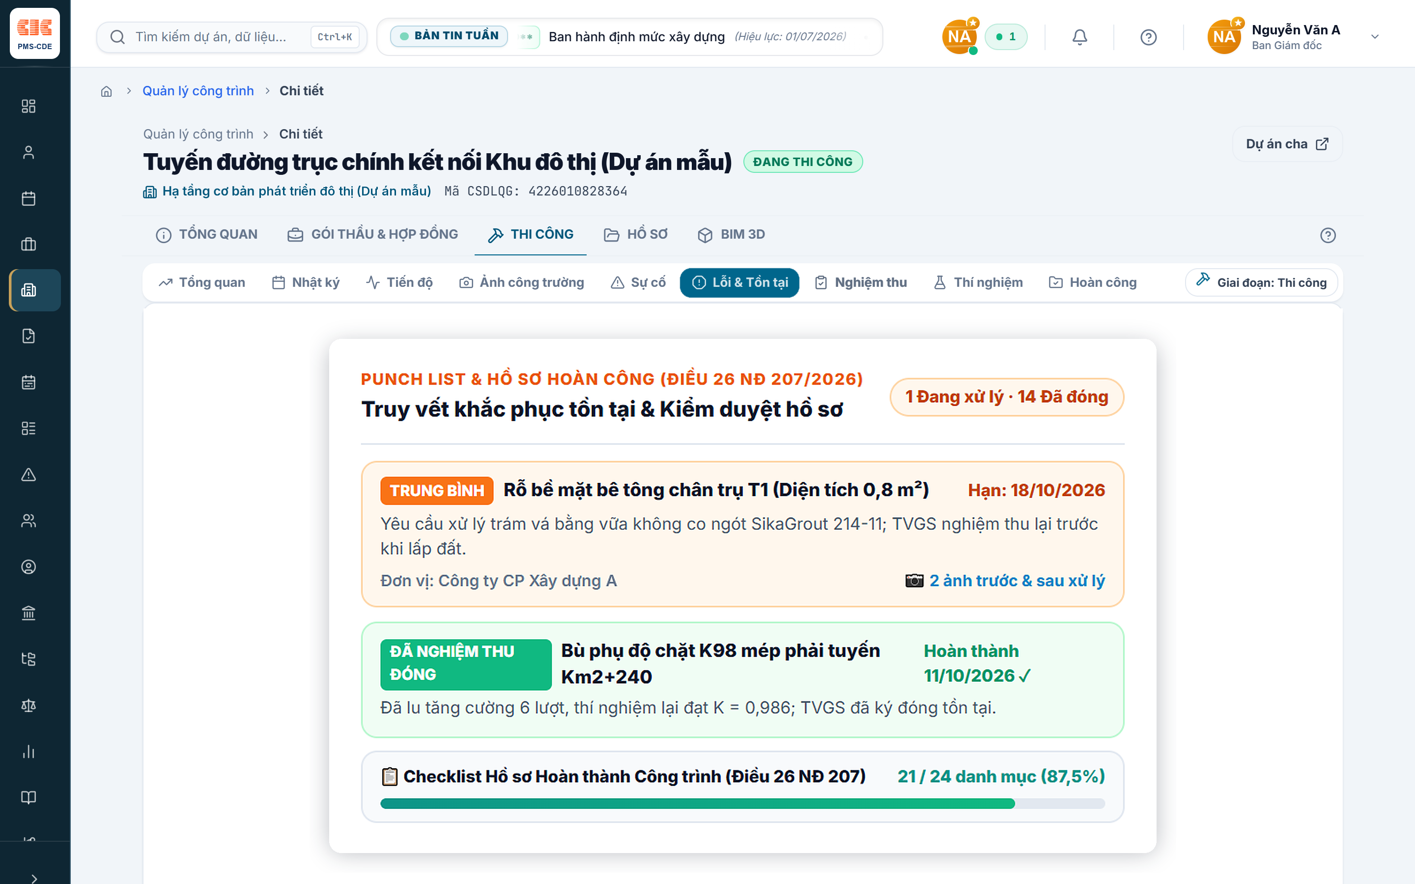Open the Ảnh công trường sub-tab
1415x884 pixels.
pyautogui.click(x=522, y=282)
